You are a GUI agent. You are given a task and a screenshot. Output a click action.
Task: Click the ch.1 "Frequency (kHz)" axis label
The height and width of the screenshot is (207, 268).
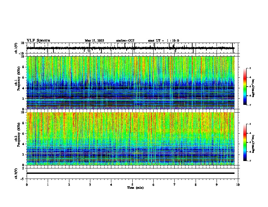tap(19, 79)
